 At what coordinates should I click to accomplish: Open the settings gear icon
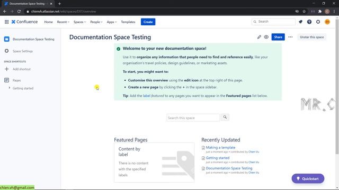(x=318, y=22)
